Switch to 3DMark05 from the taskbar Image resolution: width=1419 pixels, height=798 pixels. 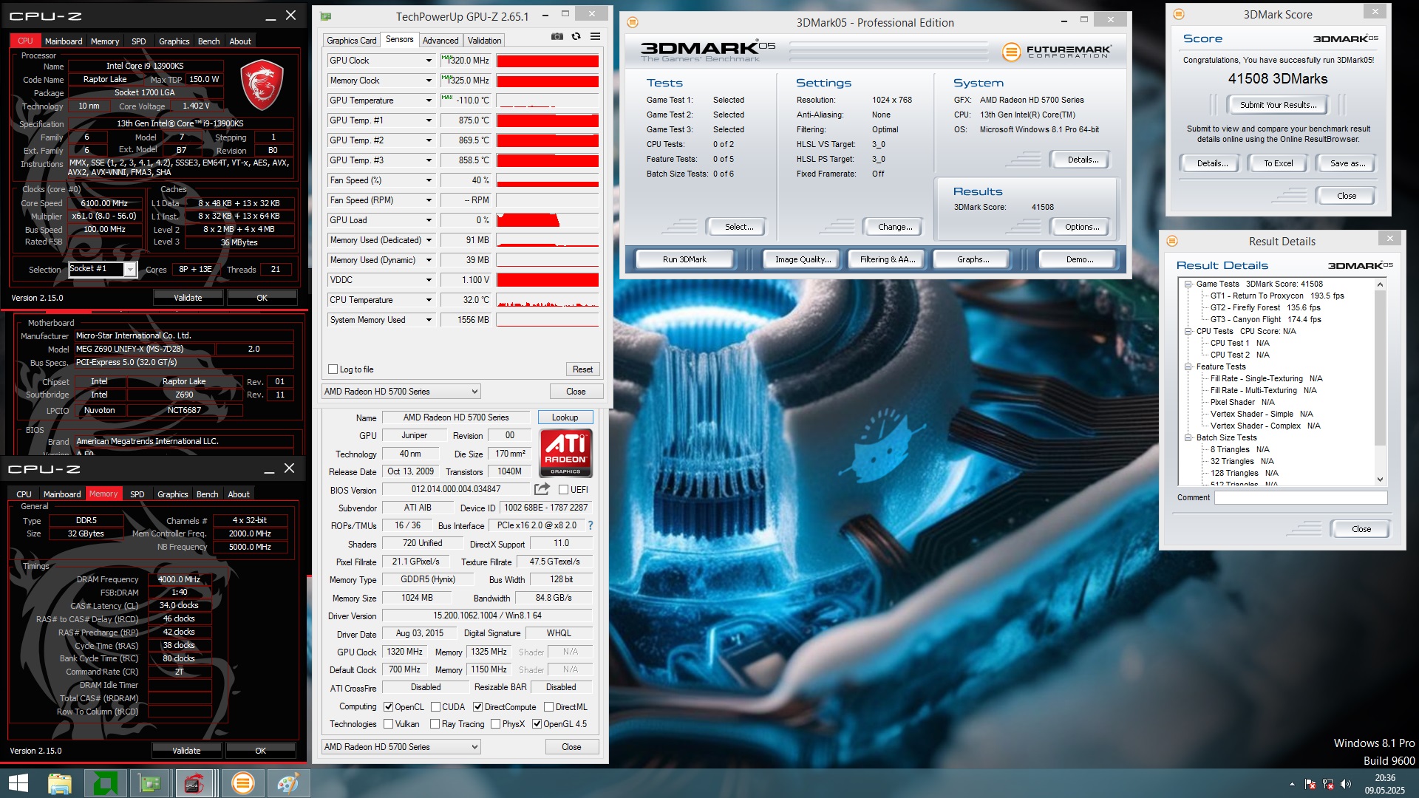click(x=242, y=783)
